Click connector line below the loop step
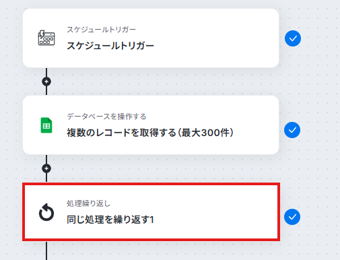Screen dimensions: 340x260 click(x=46, y=251)
